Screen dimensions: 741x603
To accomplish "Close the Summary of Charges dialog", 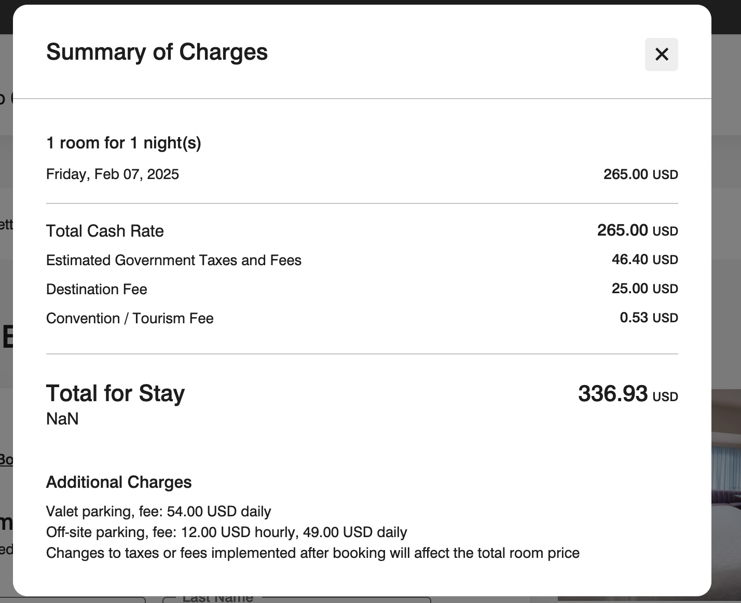I will [661, 54].
